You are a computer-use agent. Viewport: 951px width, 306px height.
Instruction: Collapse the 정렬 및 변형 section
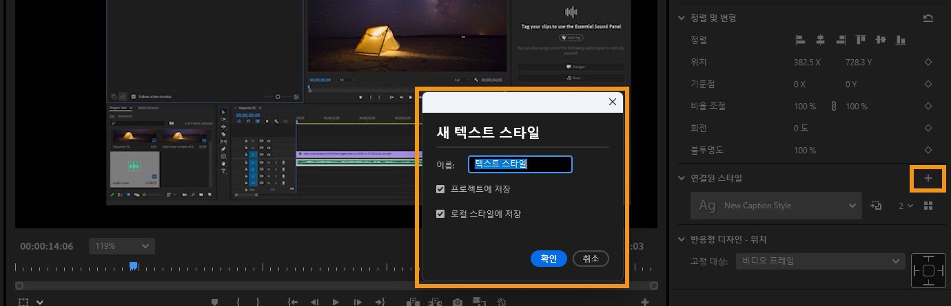[x=682, y=18]
